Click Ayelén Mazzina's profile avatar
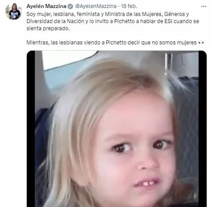The image size is (212, 207). [13, 11]
